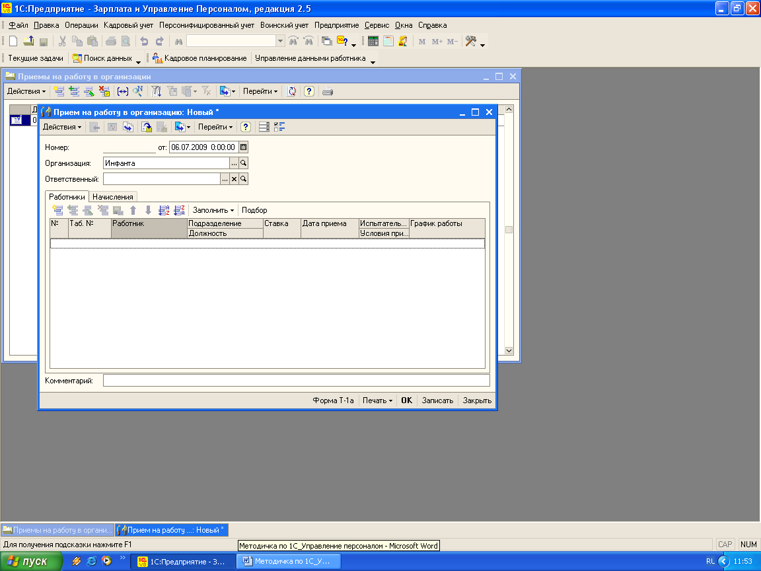The height and width of the screenshot is (571, 761).
Task: Click the magnifier beside the Ответственный field
Action: tap(244, 179)
